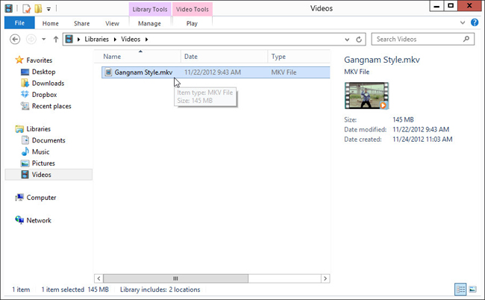This screenshot has width=485, height=300.
Task: Open Downloads in Favorites
Action: tap(48, 83)
